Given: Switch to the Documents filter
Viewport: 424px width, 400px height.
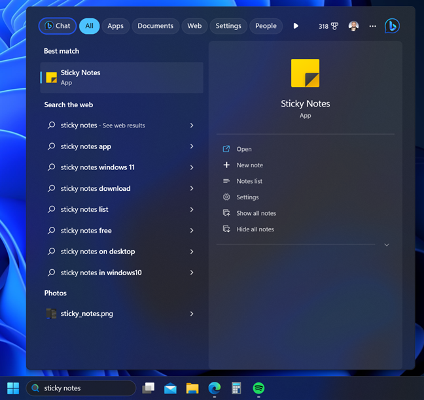Looking at the screenshot, I should [x=156, y=26].
